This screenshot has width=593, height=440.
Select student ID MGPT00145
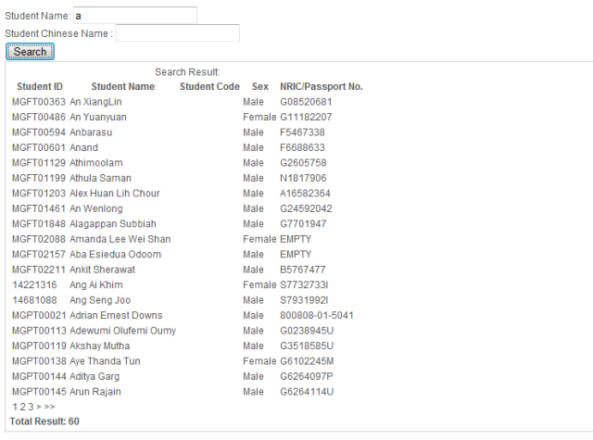coord(39,392)
